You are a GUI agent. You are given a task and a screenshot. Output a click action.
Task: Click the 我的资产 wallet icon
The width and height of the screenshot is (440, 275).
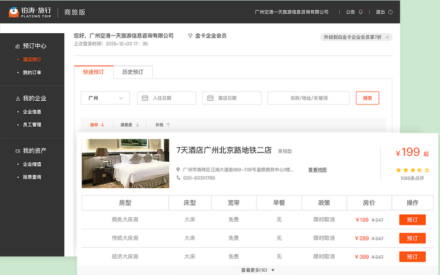17,151
